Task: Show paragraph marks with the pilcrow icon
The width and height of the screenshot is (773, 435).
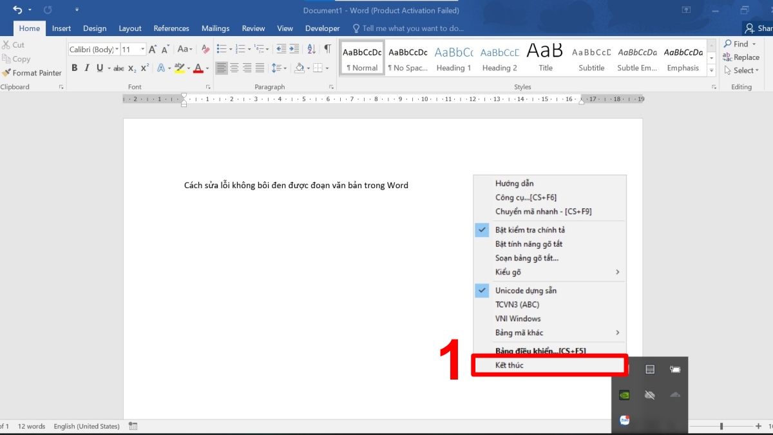Action: pyautogui.click(x=327, y=49)
